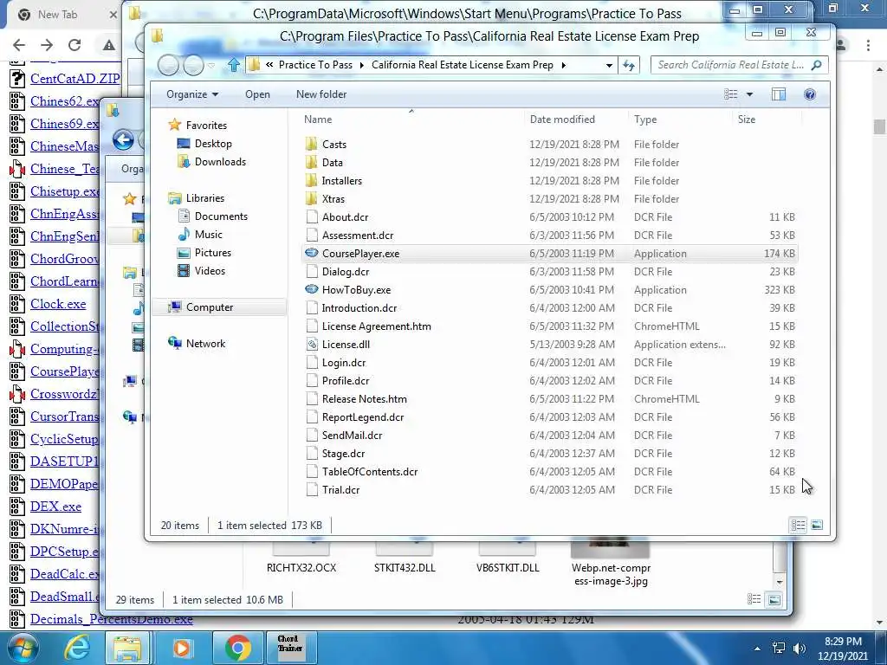Screen dimensions: 887x665
Task: Open the Xtras folder icon
Action: pos(312,198)
